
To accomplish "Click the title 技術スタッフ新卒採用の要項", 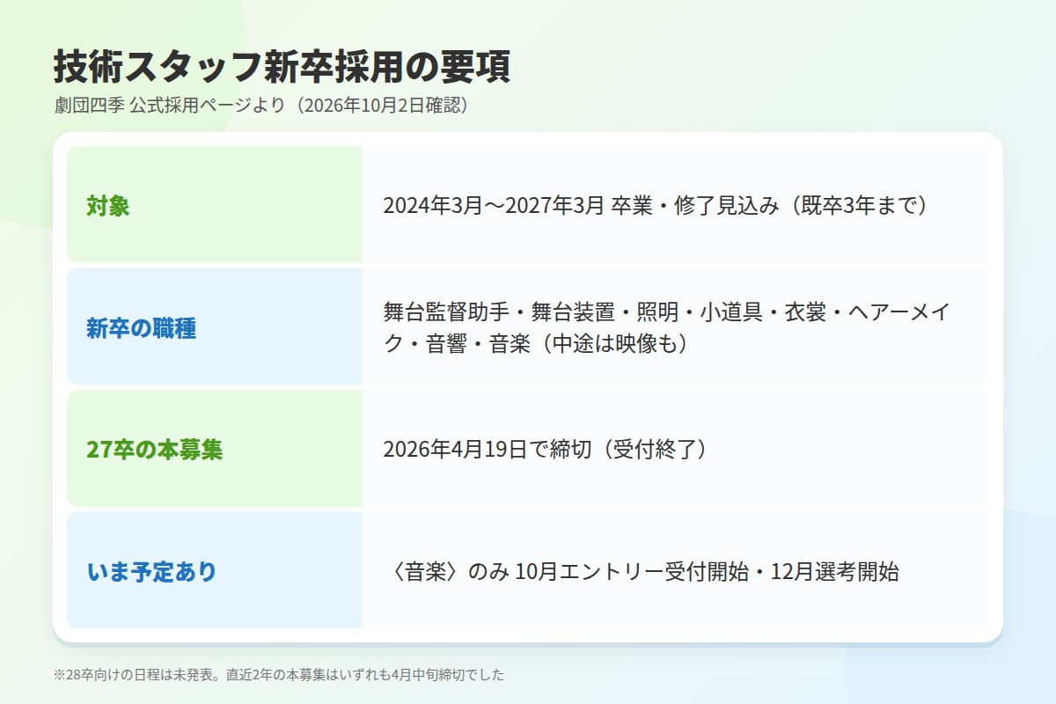I will [x=282, y=68].
